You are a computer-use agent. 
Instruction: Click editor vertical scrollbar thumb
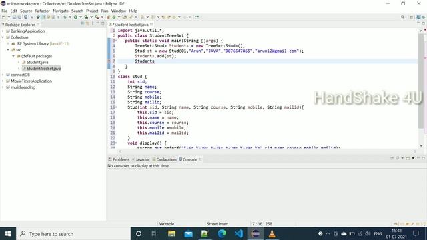point(421,81)
